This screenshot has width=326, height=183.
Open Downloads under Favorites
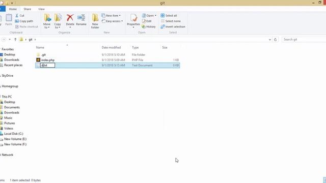[x=12, y=60]
